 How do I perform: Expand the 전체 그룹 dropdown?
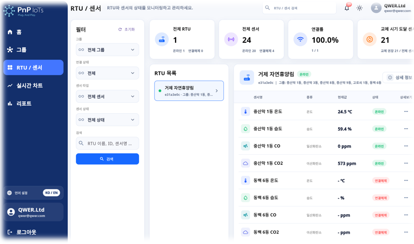(x=107, y=49)
